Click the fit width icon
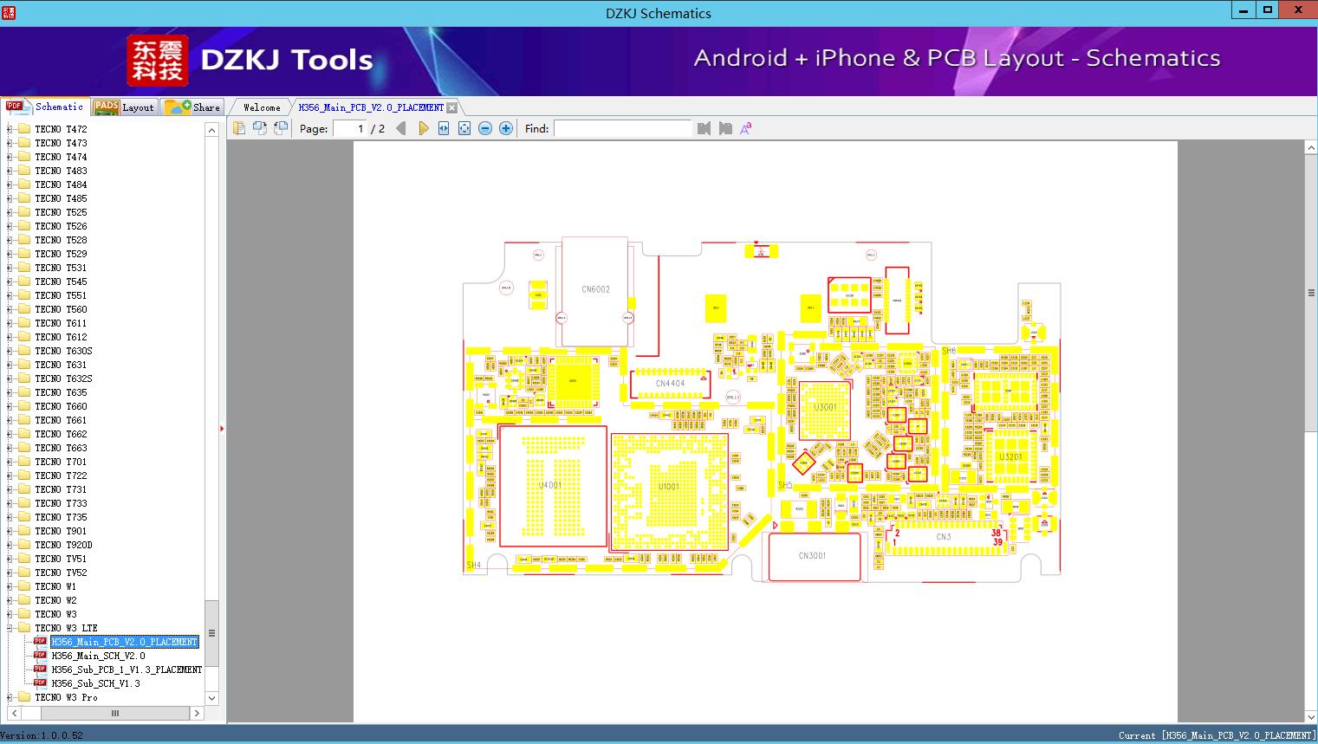 tap(444, 128)
